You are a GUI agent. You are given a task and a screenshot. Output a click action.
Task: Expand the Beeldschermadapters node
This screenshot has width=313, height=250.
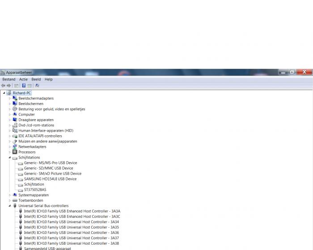(x=9, y=98)
